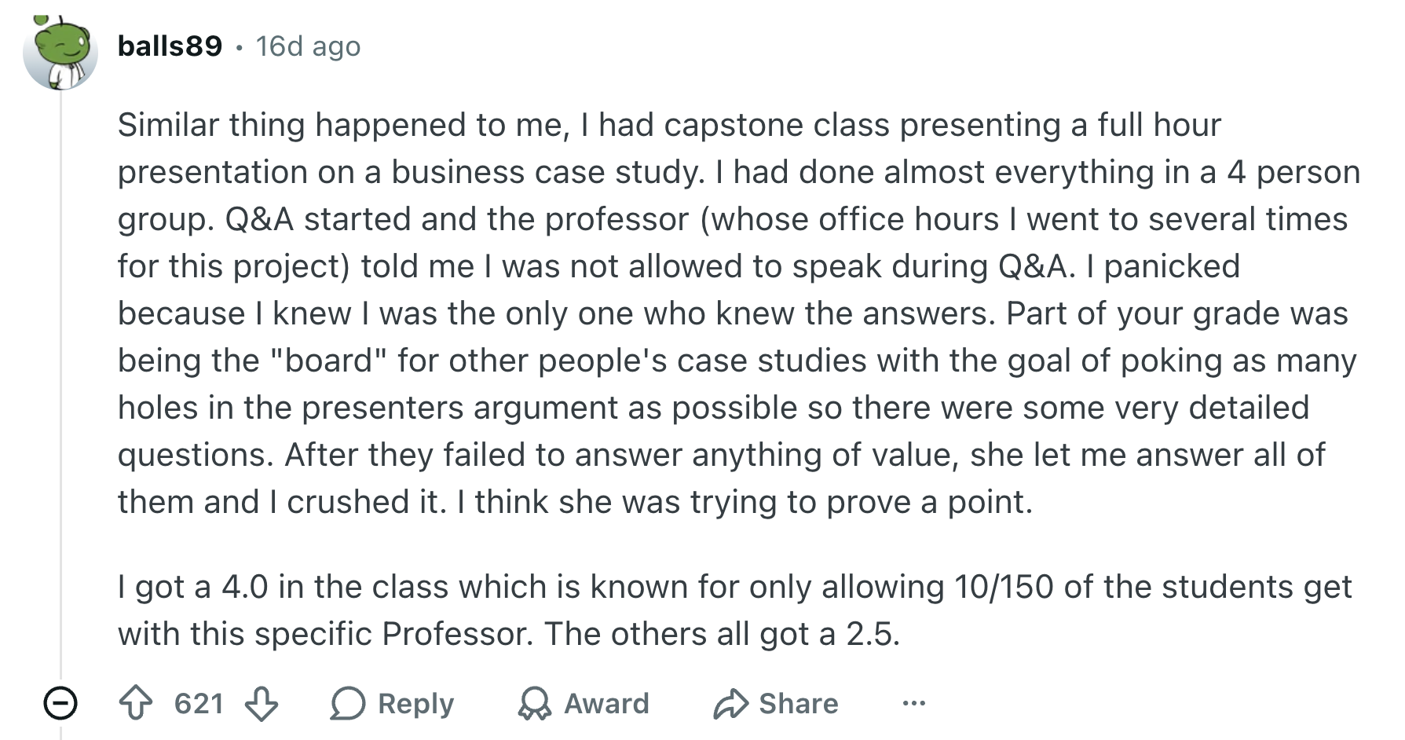The height and width of the screenshot is (740, 1405).
Task: Click the 621 vote count
Action: [199, 703]
